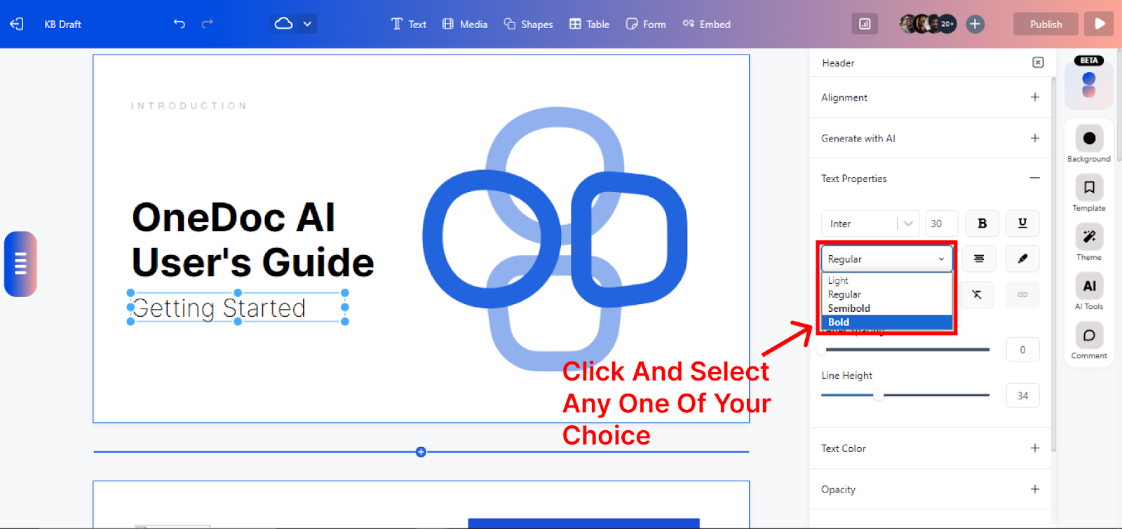
Task: Redo the last action
Action: (x=207, y=24)
